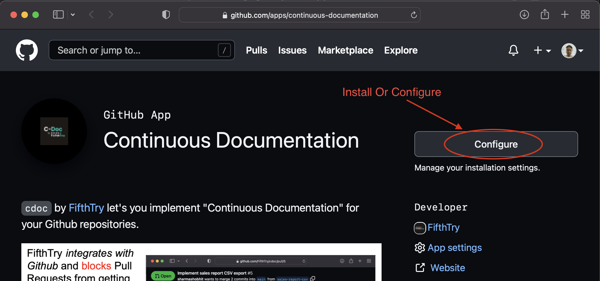
Task: Enter full screen with green button
Action: pos(36,14)
